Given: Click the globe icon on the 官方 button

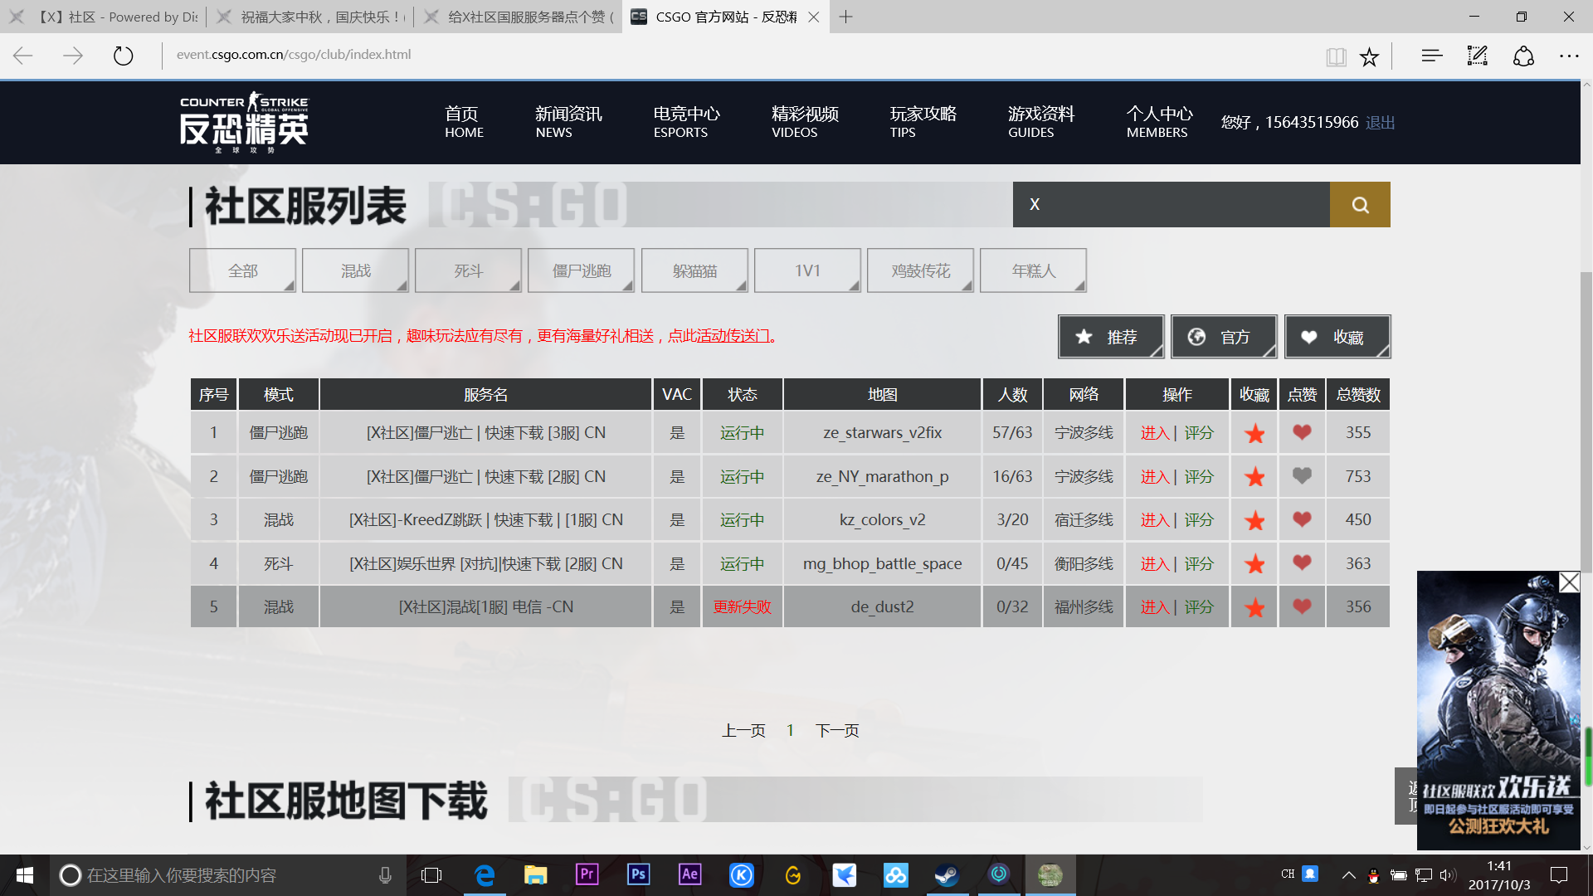Looking at the screenshot, I should (x=1196, y=337).
